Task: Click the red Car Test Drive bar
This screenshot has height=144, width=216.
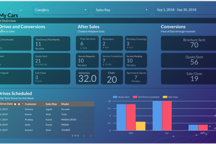Action: (167, 116)
